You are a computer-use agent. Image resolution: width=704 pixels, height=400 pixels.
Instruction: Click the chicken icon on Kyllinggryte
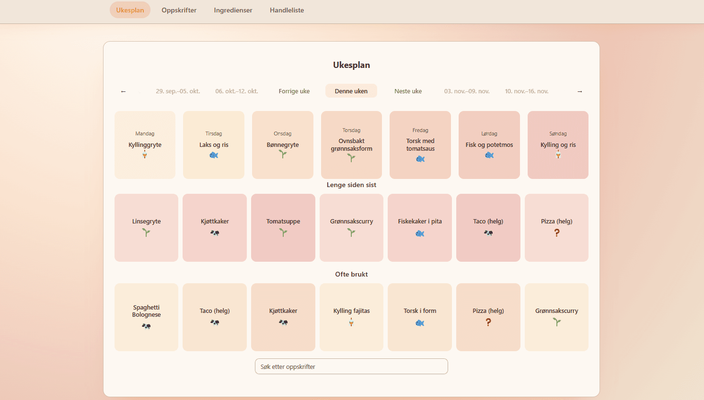coord(145,153)
